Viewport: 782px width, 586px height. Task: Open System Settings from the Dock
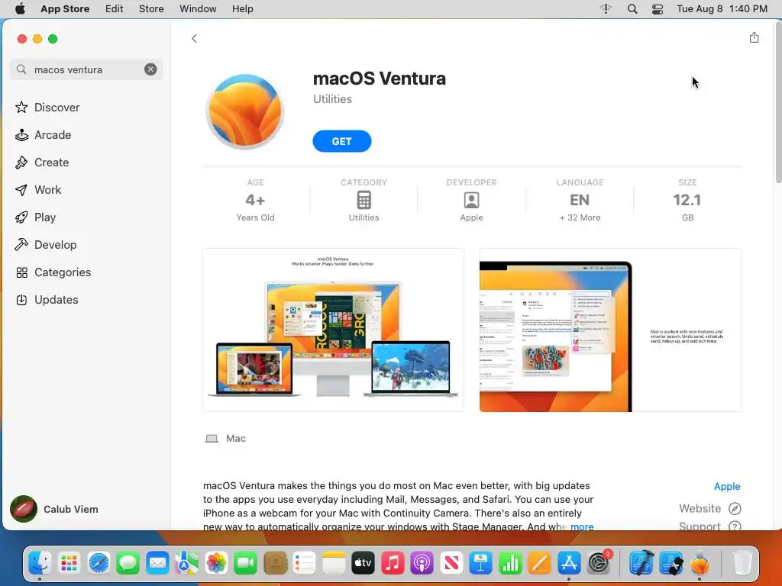coord(599,563)
